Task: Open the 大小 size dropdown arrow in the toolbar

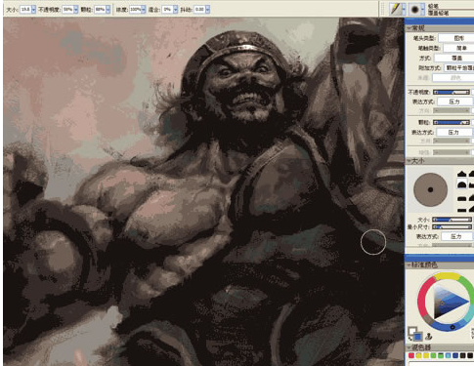Action: tap(33, 10)
